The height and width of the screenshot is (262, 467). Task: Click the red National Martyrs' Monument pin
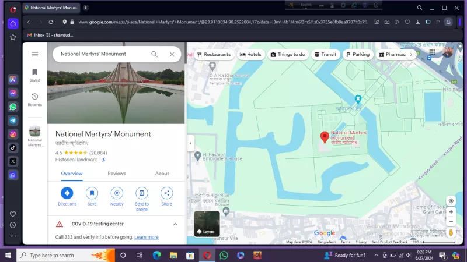(x=325, y=137)
